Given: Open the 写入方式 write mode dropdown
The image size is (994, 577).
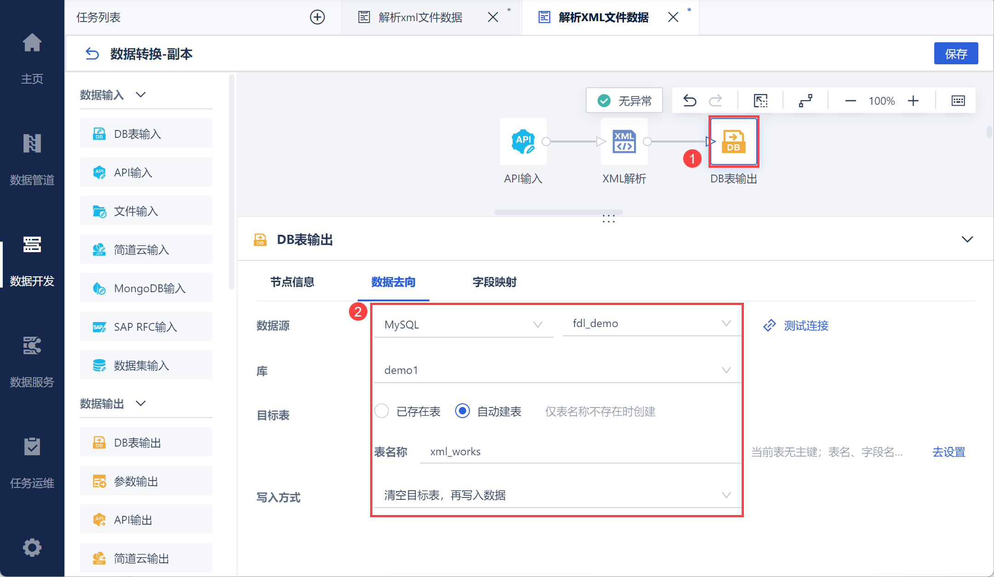Looking at the screenshot, I should 557,495.
